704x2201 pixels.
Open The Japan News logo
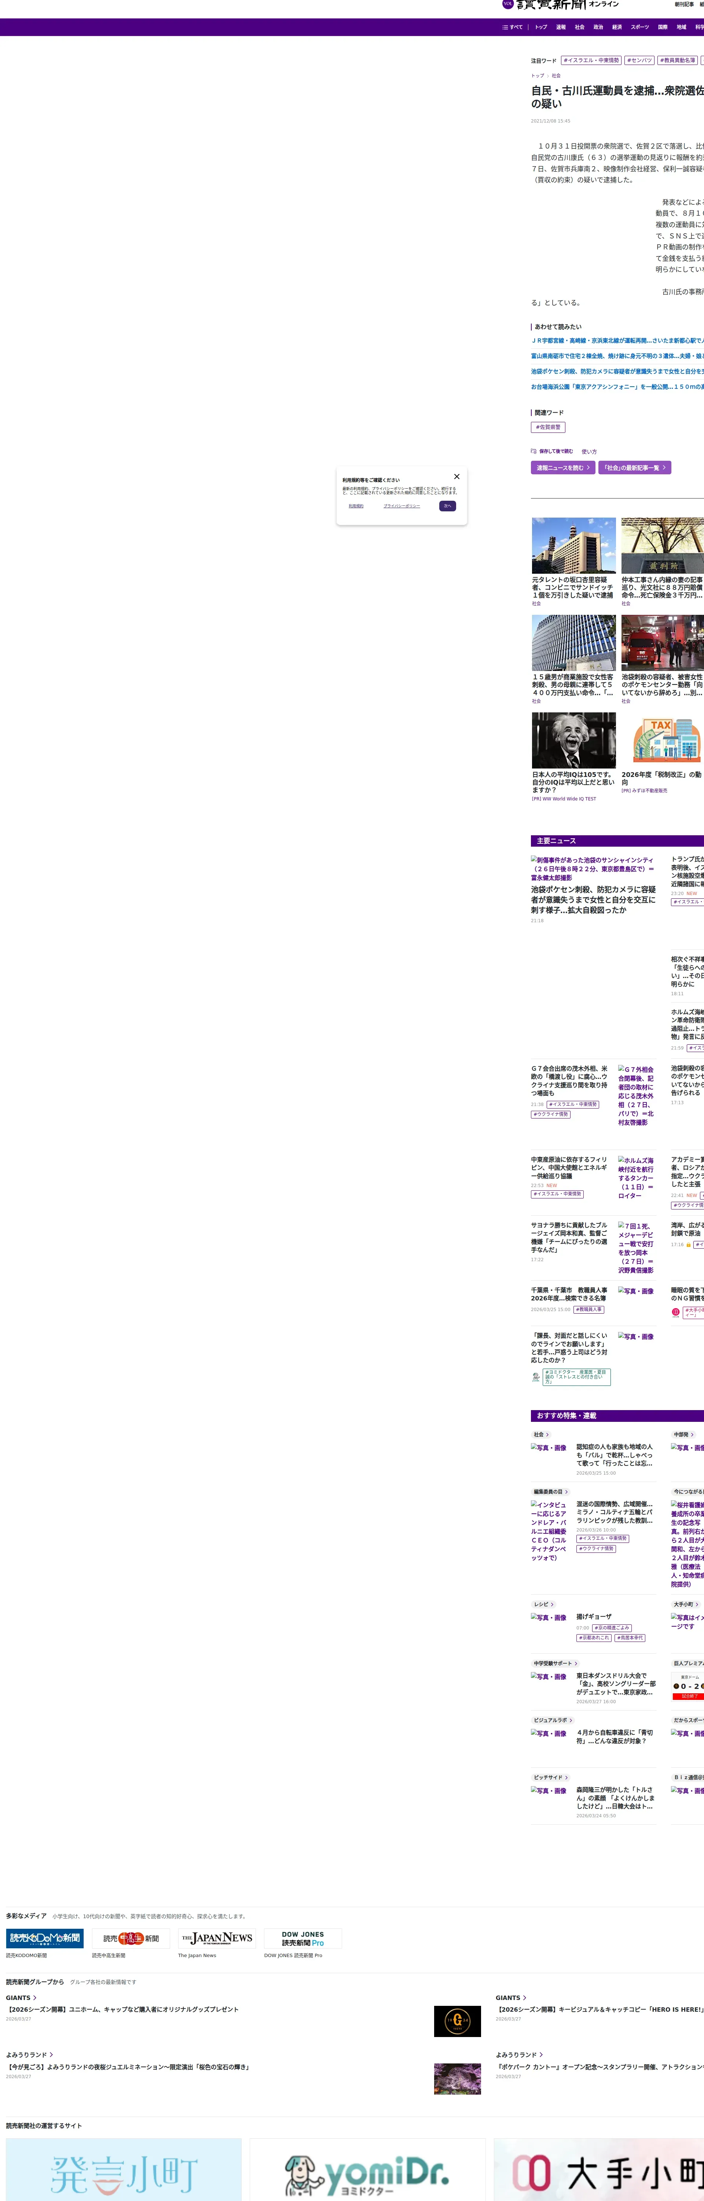(217, 1938)
